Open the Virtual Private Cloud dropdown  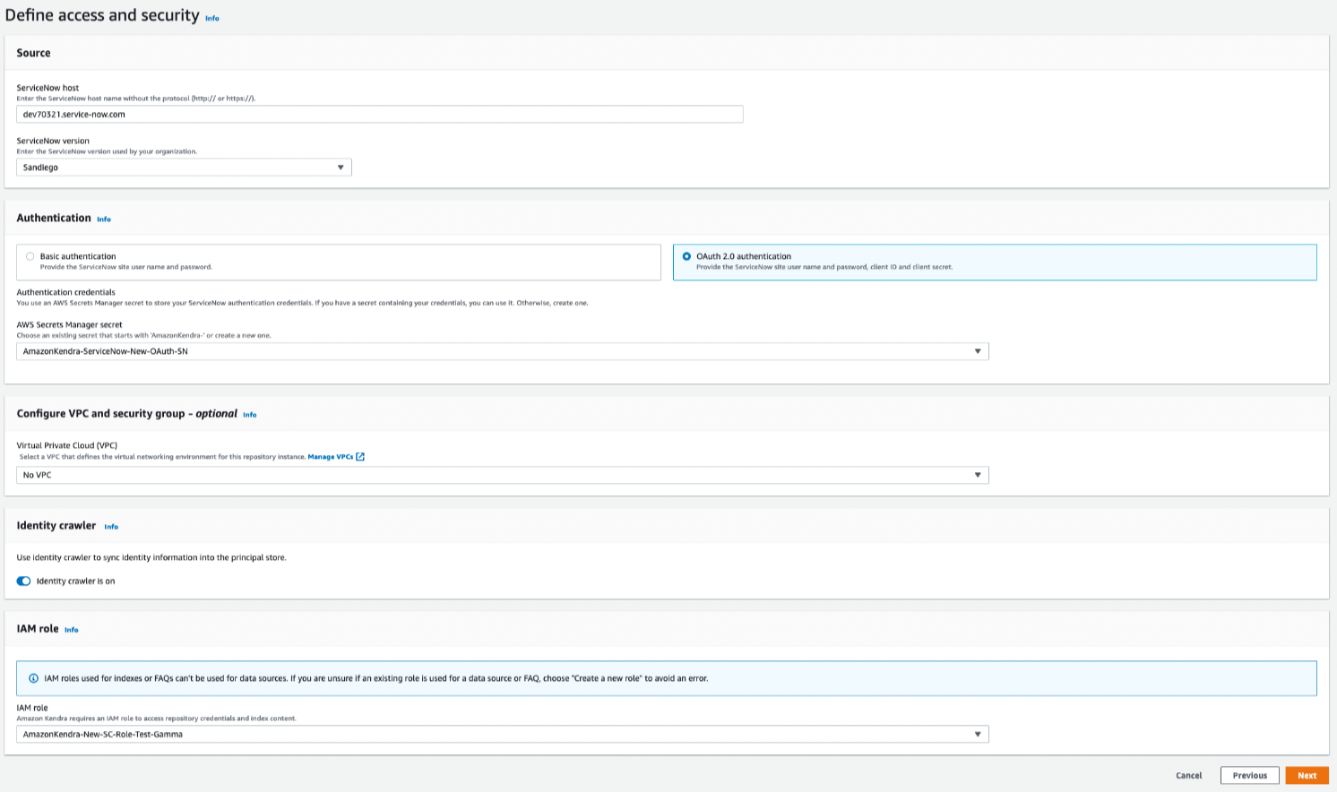pos(502,475)
